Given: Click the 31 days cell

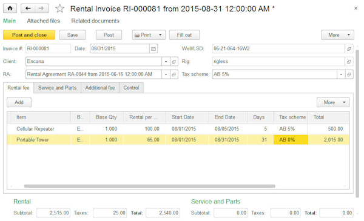Looking at the screenshot, I should 260,140.
